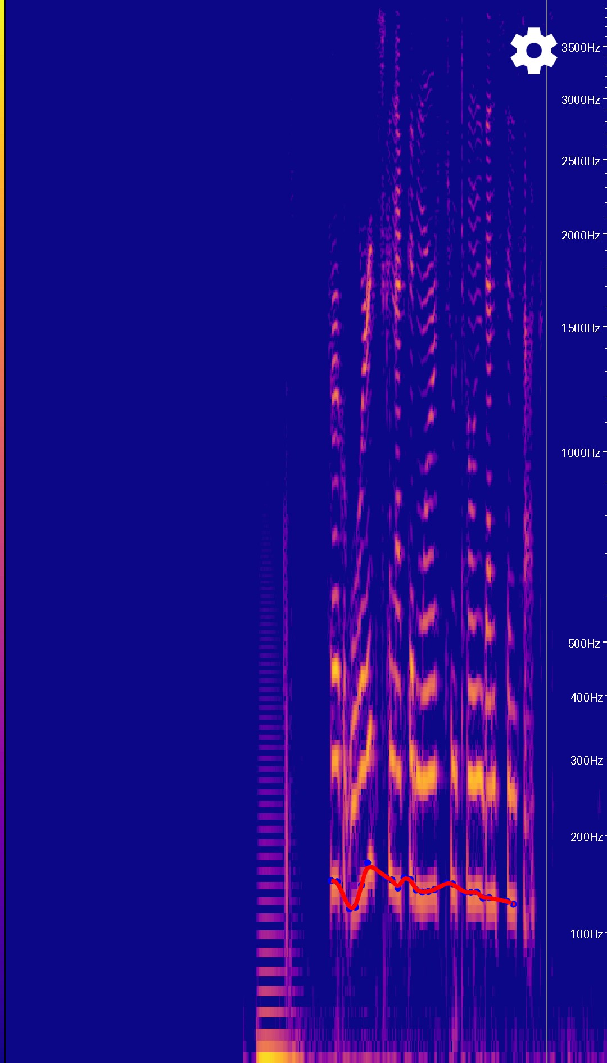
Task: Click the 200Hz frequency label
Action: click(x=586, y=837)
